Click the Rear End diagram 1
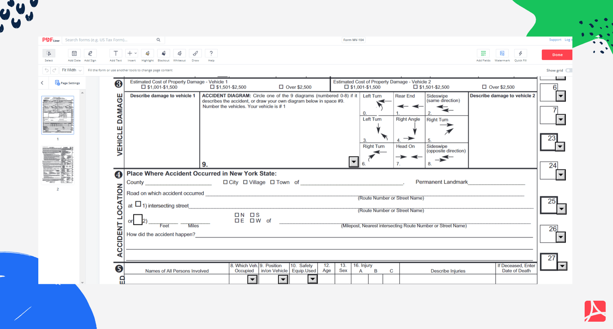Viewport: 613px width, 329px height. (409, 104)
